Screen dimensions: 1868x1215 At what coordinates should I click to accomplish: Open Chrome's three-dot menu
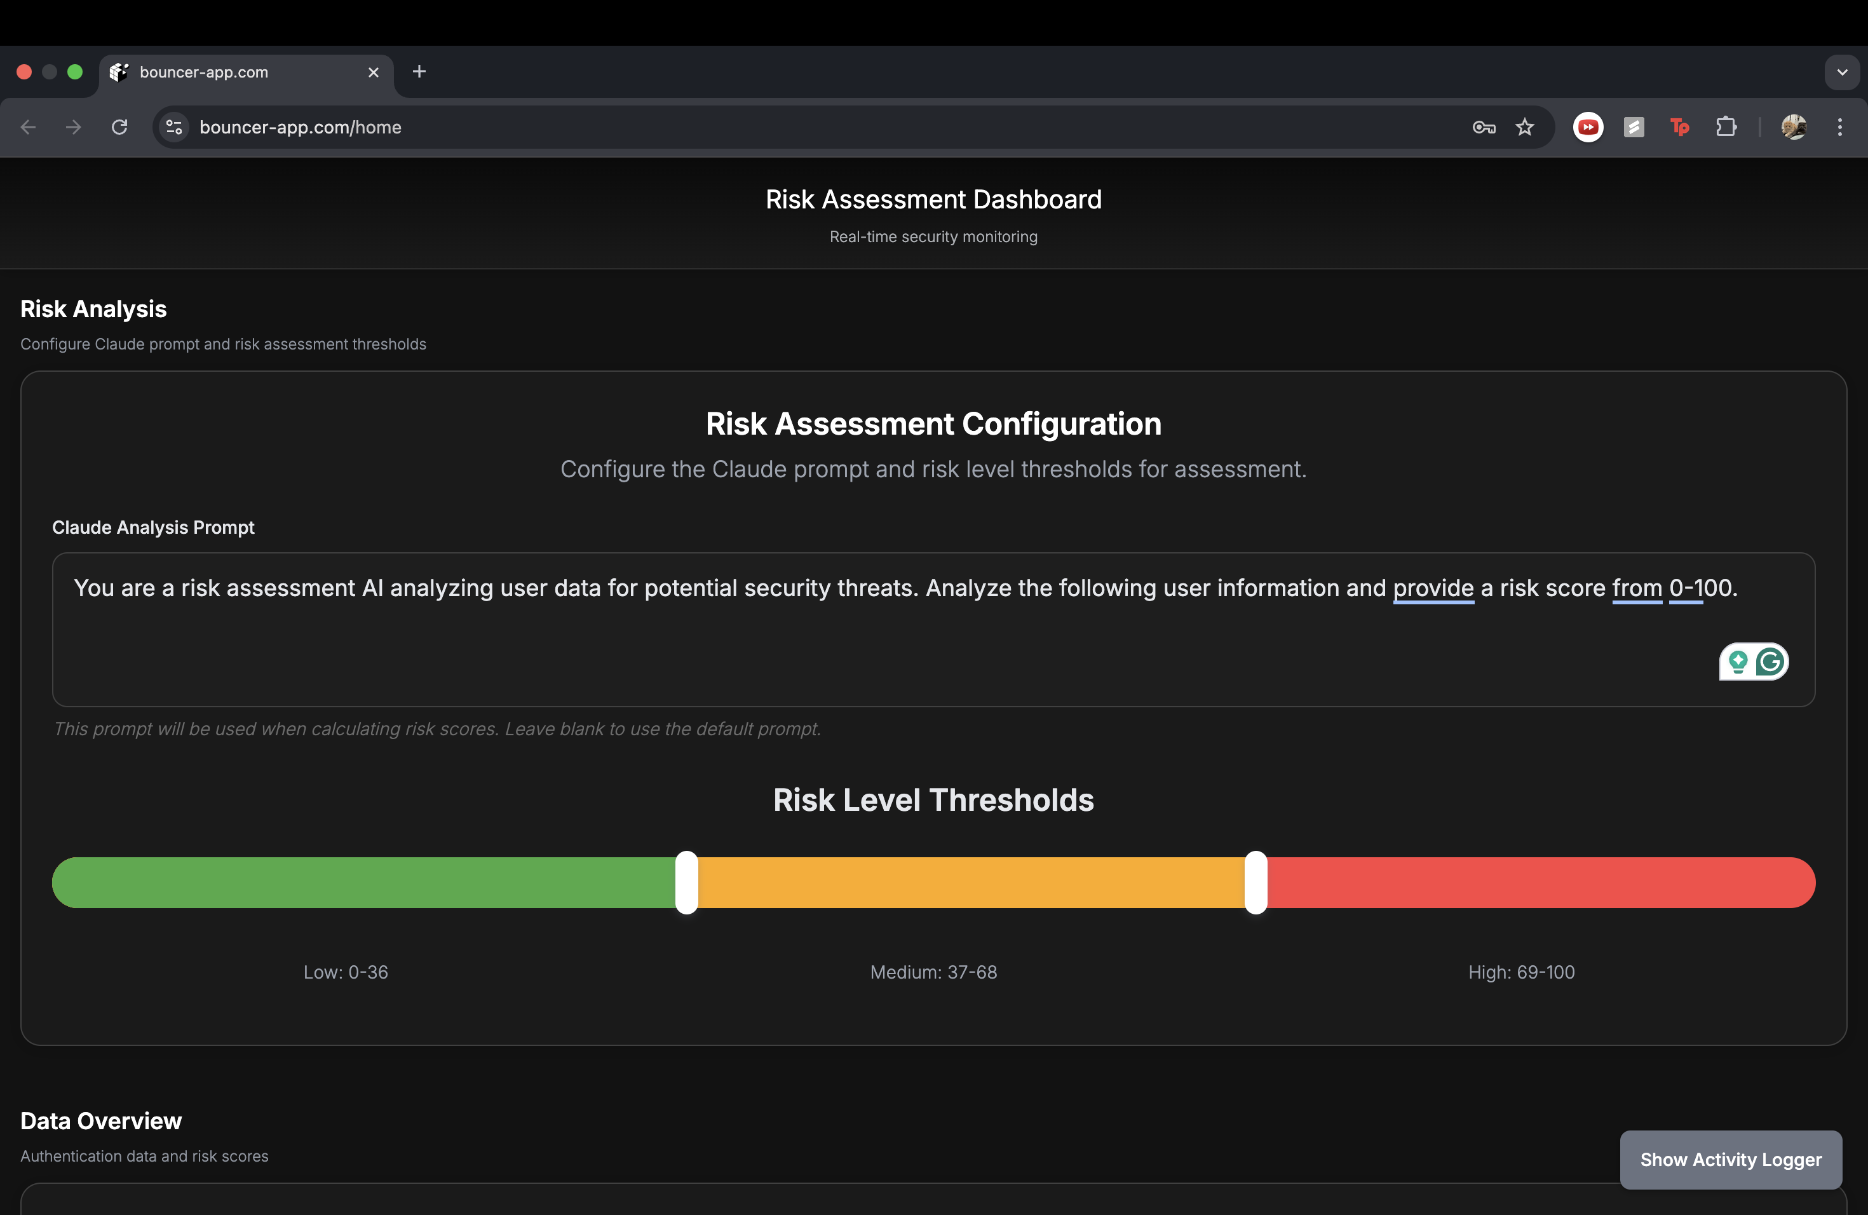[1839, 127]
